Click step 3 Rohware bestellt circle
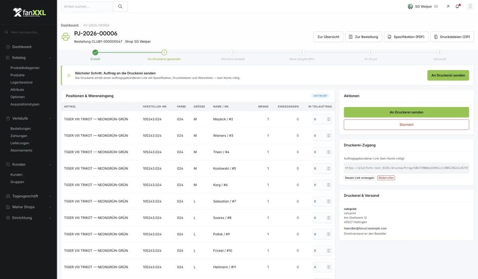 pyautogui.click(x=233, y=52)
